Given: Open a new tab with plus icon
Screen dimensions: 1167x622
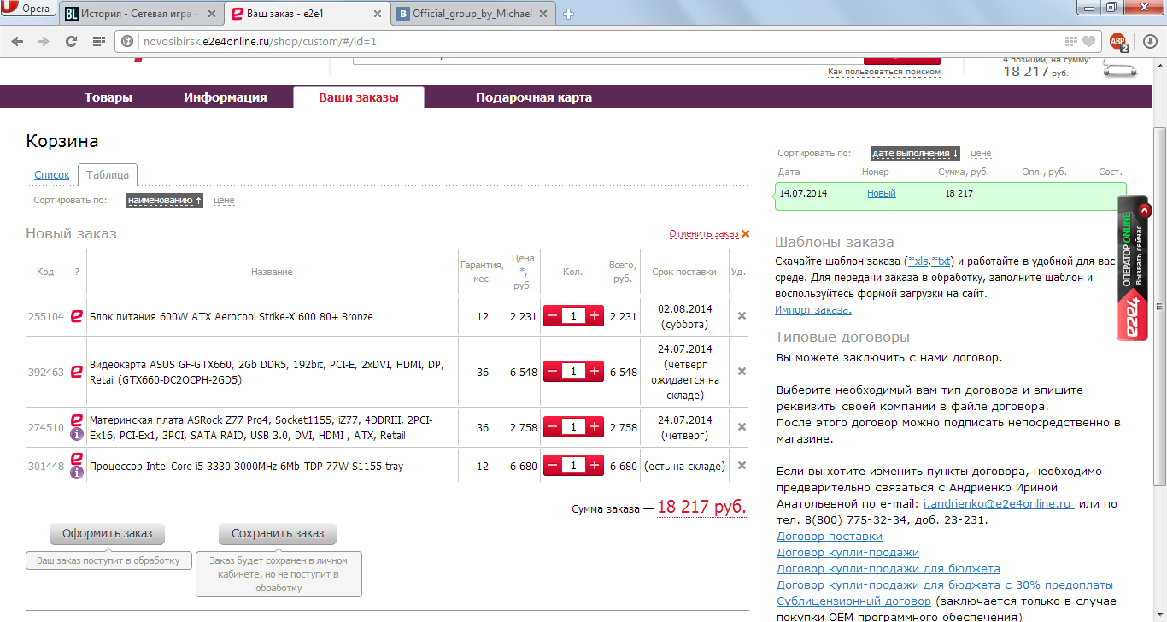Looking at the screenshot, I should [569, 14].
